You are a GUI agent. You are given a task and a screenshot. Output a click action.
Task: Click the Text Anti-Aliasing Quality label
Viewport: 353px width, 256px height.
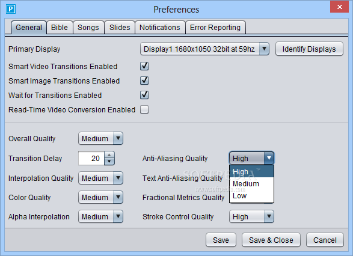coord(183,178)
